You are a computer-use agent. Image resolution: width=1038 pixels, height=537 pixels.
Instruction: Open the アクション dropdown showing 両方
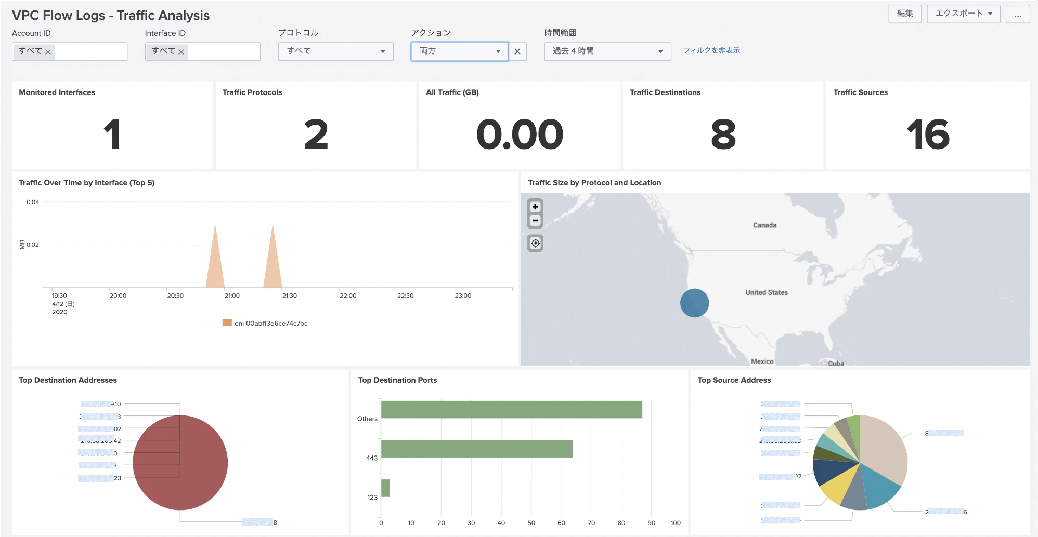click(460, 51)
